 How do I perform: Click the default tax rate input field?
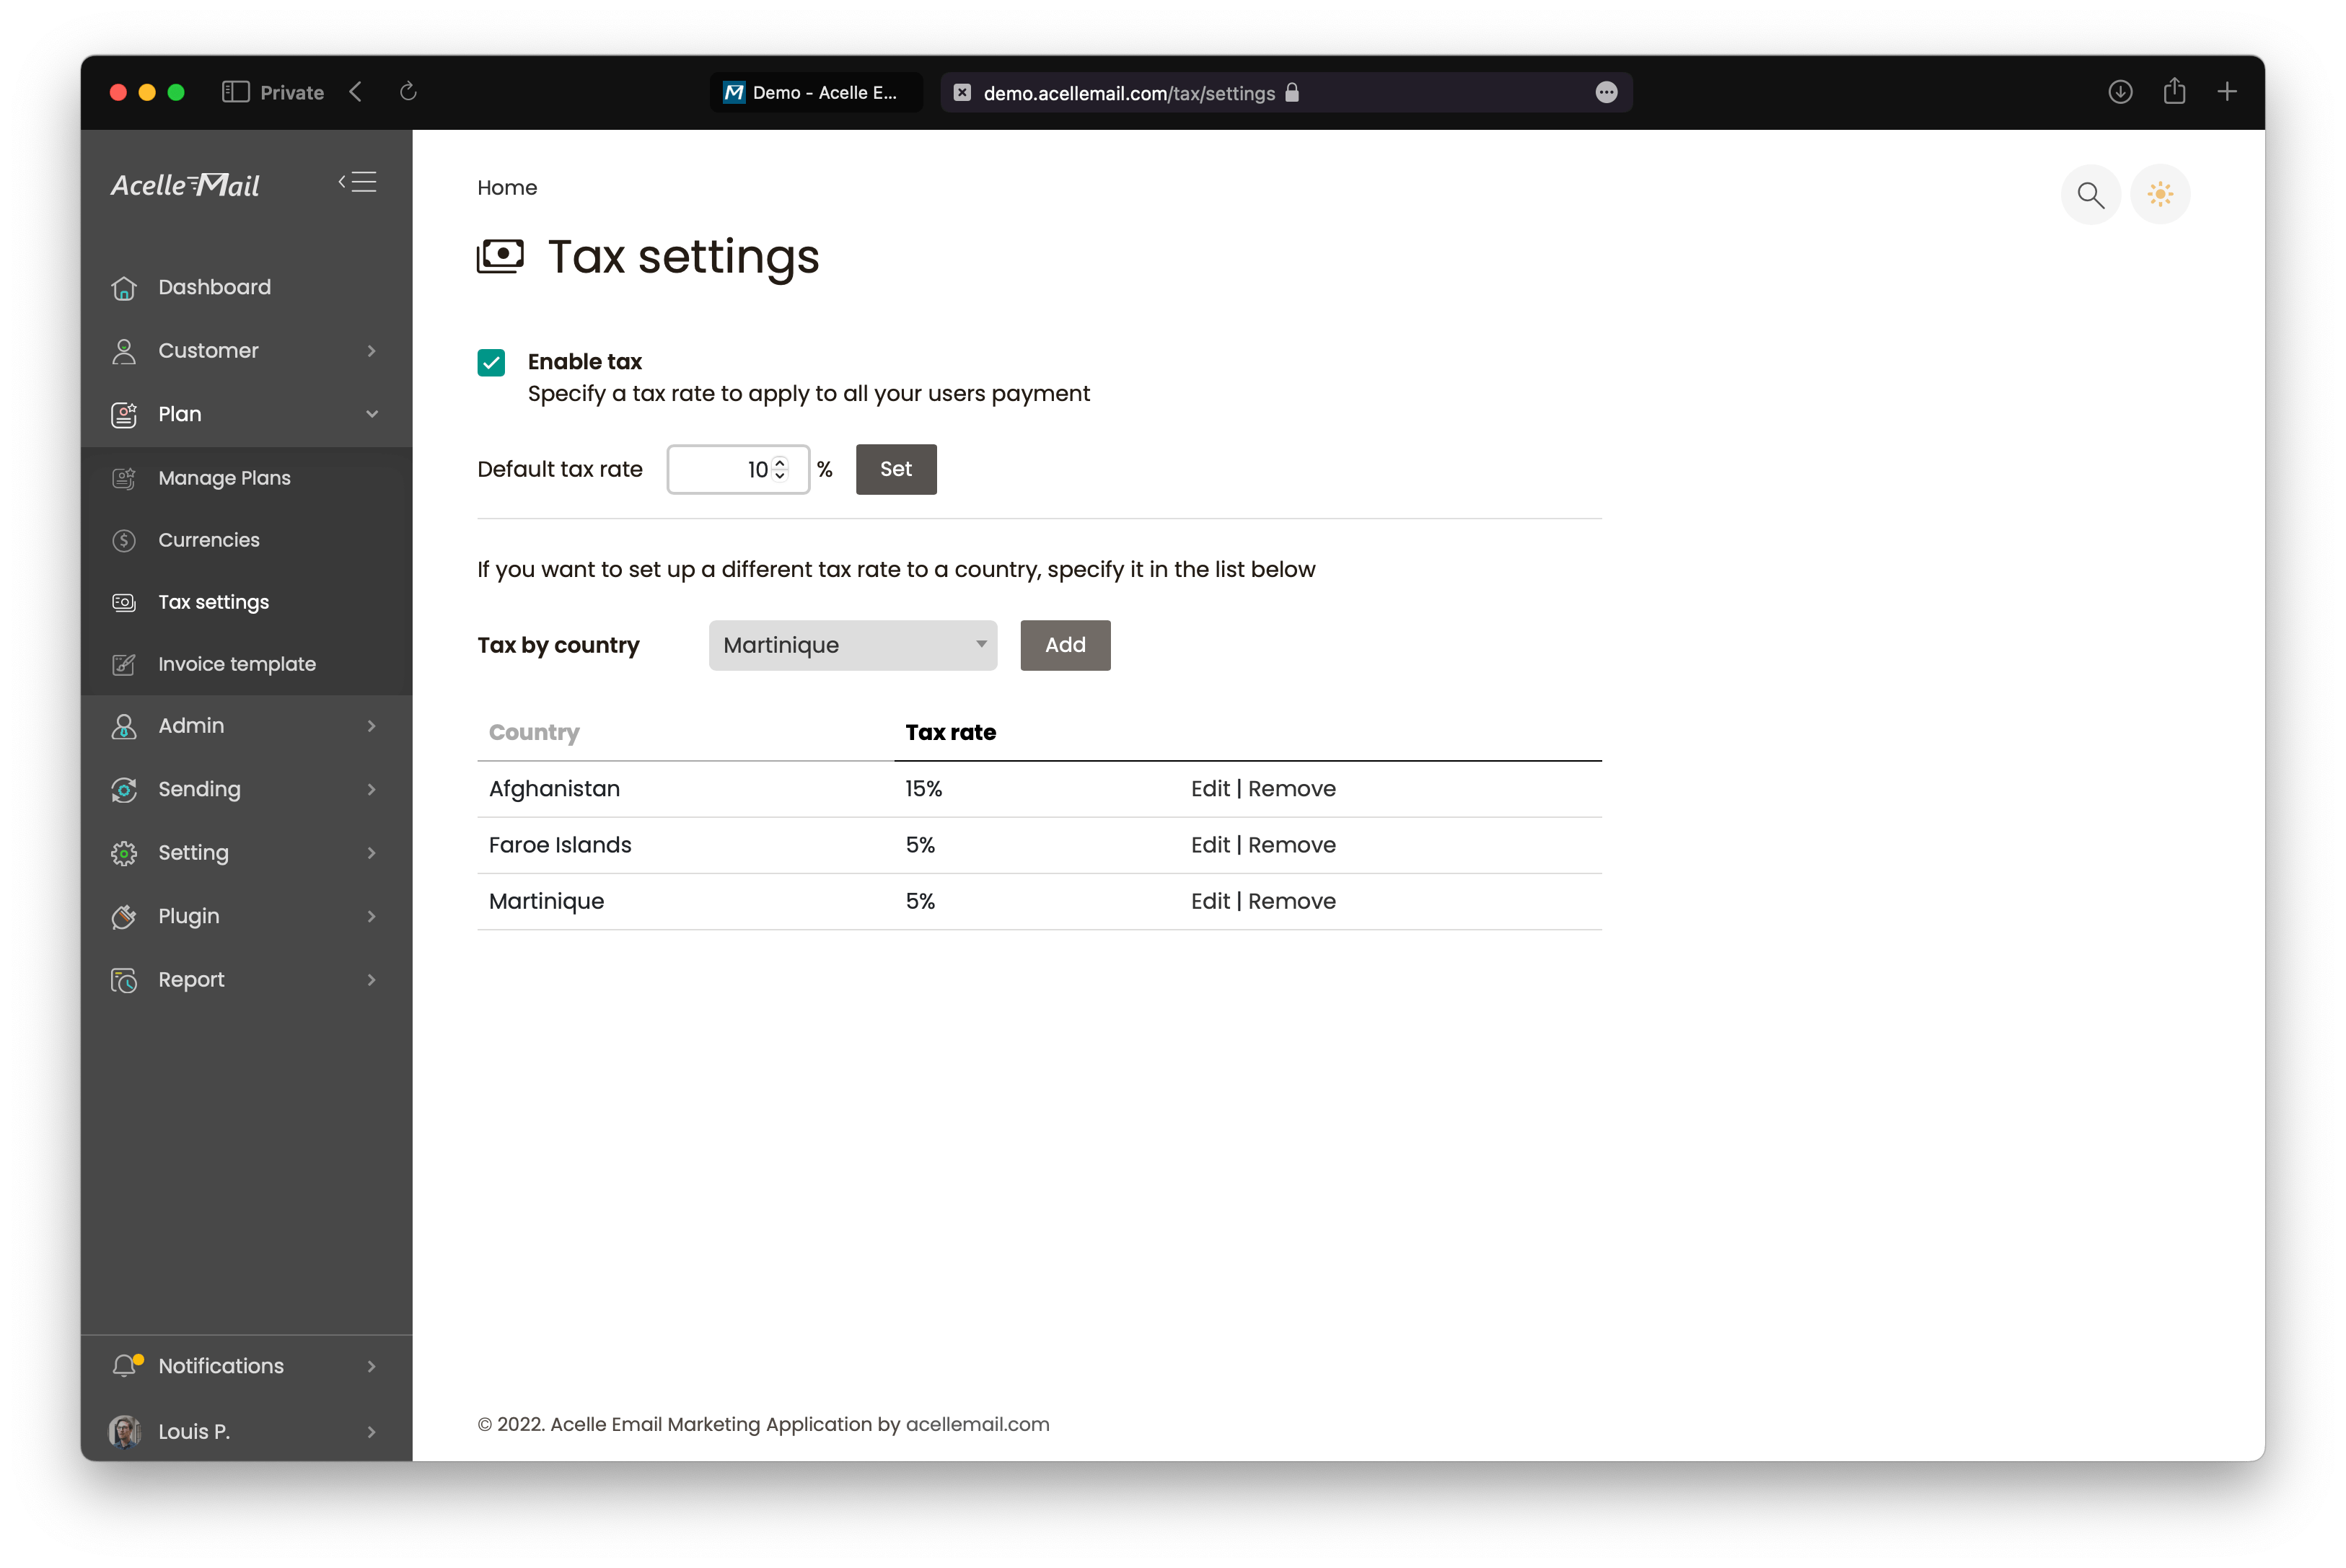coord(737,467)
